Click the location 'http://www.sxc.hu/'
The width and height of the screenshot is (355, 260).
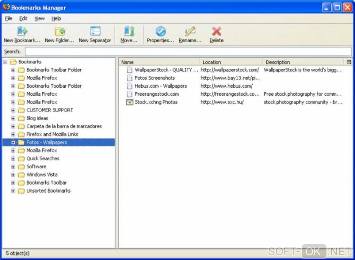[x=222, y=102]
